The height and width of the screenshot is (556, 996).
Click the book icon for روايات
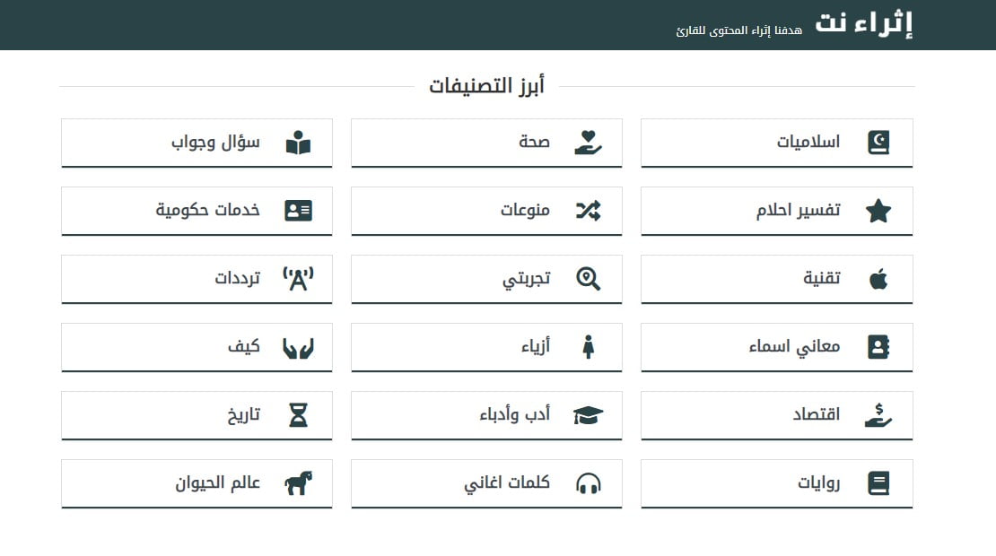878,483
